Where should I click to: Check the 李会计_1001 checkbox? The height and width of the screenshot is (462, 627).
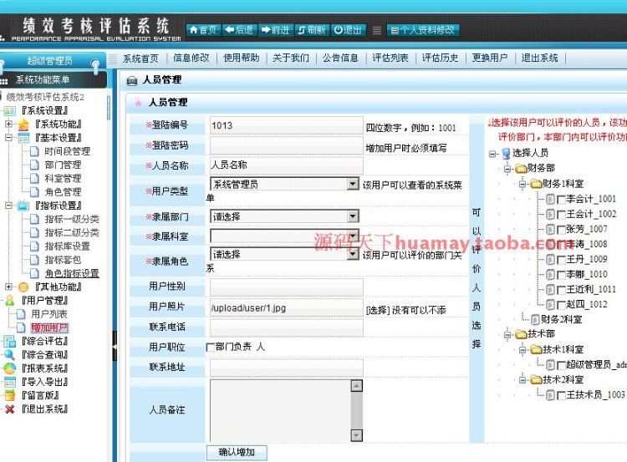[561, 200]
